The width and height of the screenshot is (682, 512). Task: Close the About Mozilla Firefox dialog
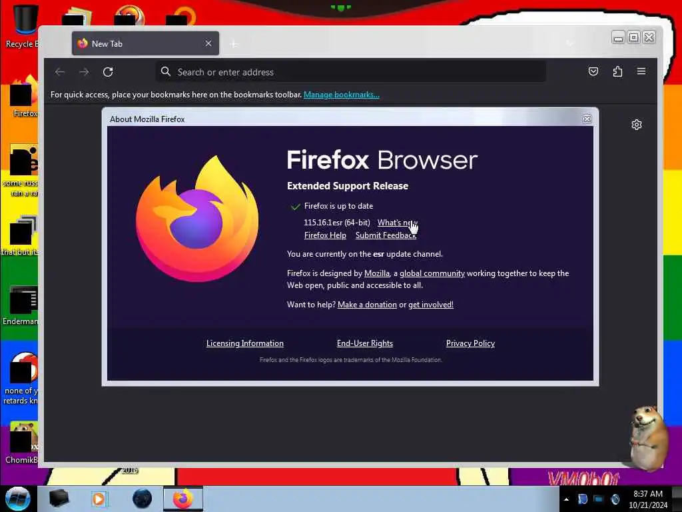pyautogui.click(x=587, y=119)
